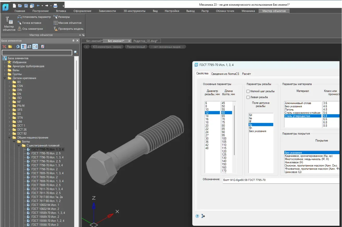Click the magnifier search icon beside search field

pos(76,52)
